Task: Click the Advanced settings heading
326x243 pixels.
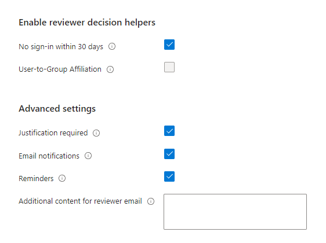Action: point(57,109)
